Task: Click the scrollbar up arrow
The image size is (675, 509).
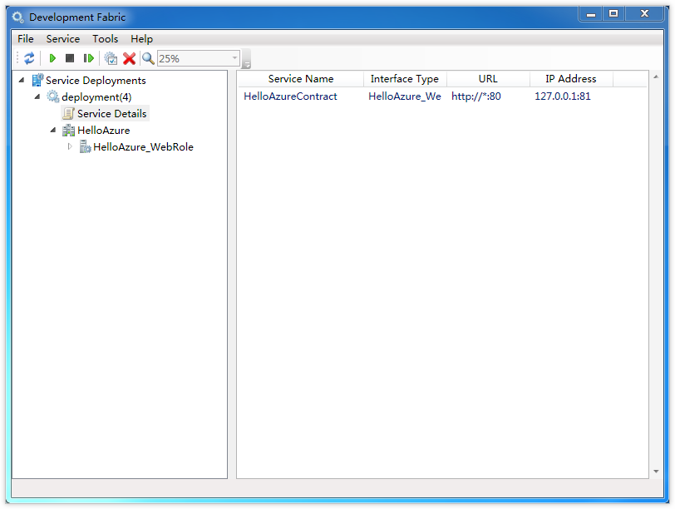Action: tap(656, 77)
